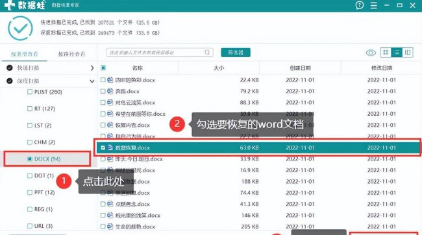This screenshot has height=235, width=422.
Task: Sort by the 大小 column header
Action: pos(219,68)
